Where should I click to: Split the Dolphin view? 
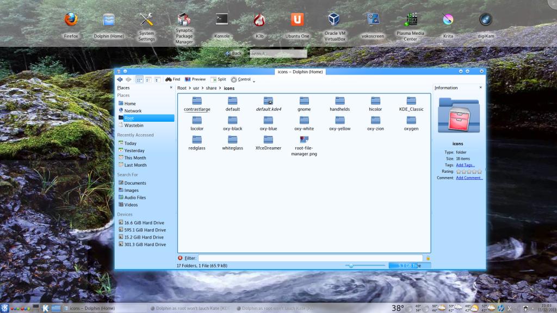pos(218,79)
